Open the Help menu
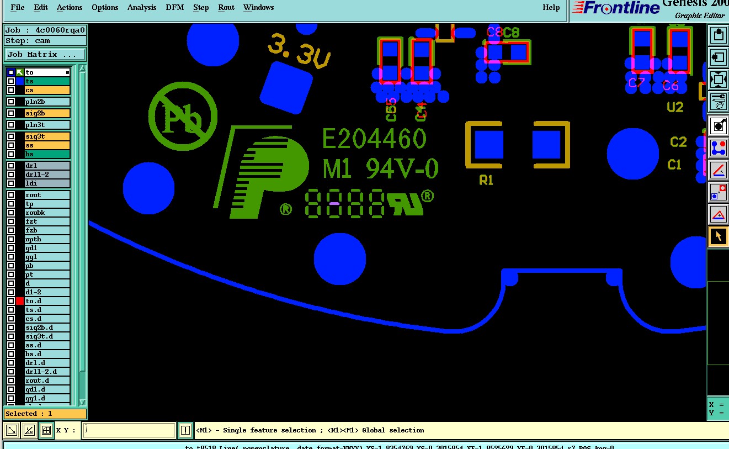 pyautogui.click(x=551, y=8)
